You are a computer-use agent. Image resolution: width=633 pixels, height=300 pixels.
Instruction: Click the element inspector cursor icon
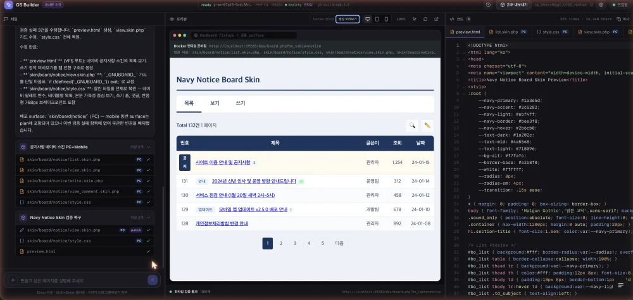click(414, 19)
